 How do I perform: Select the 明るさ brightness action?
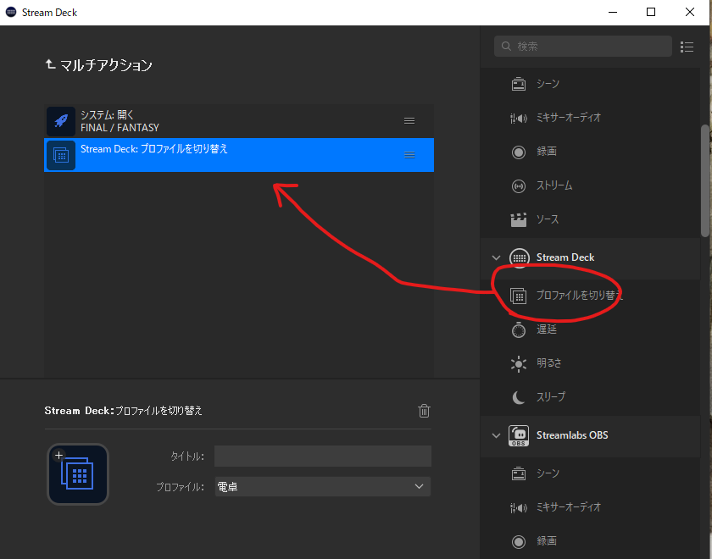590,363
